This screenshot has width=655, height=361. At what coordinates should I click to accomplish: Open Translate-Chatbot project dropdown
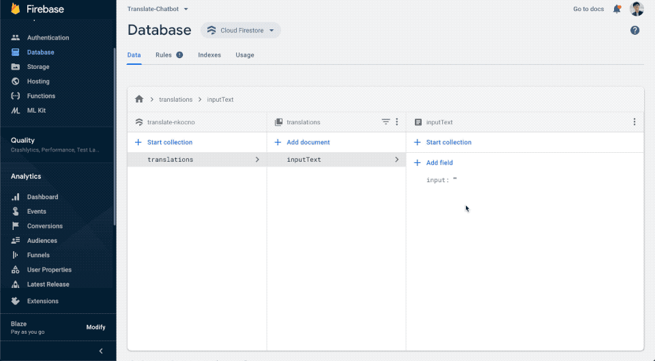point(158,9)
